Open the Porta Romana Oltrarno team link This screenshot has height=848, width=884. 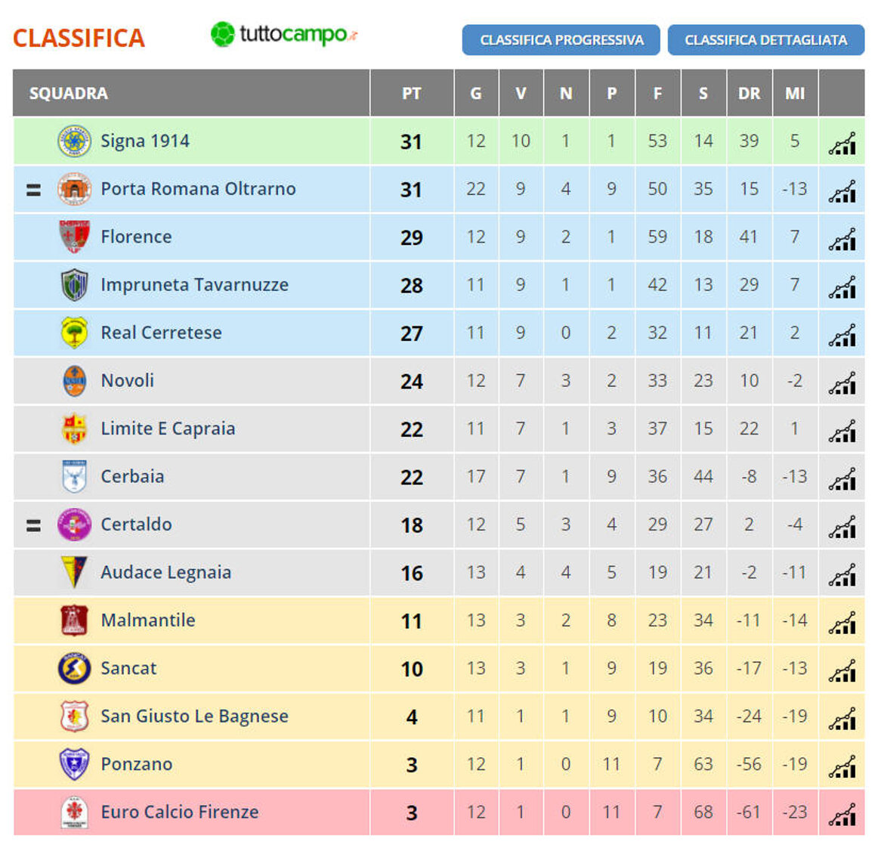click(x=198, y=189)
